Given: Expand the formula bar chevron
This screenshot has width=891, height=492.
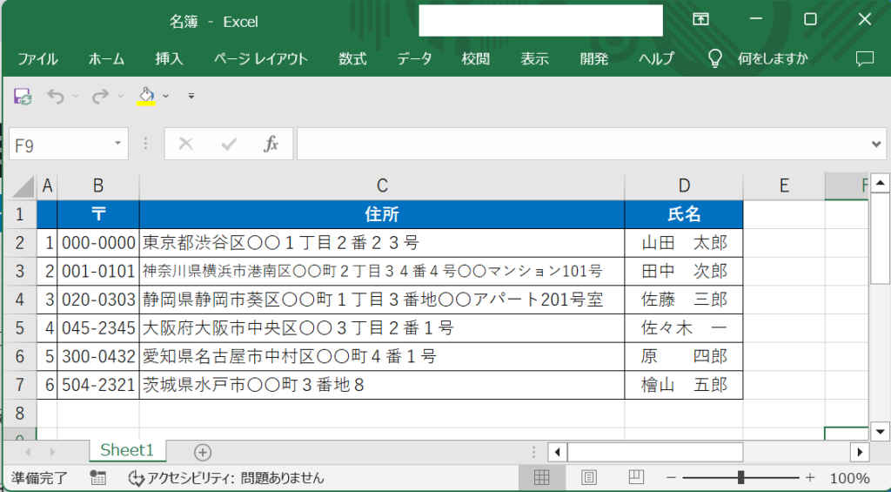Looking at the screenshot, I should pyautogui.click(x=876, y=145).
